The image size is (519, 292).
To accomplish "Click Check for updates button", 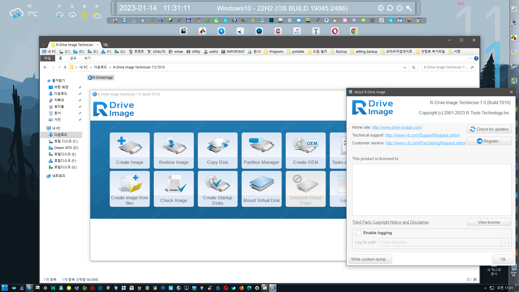I will [x=489, y=129].
